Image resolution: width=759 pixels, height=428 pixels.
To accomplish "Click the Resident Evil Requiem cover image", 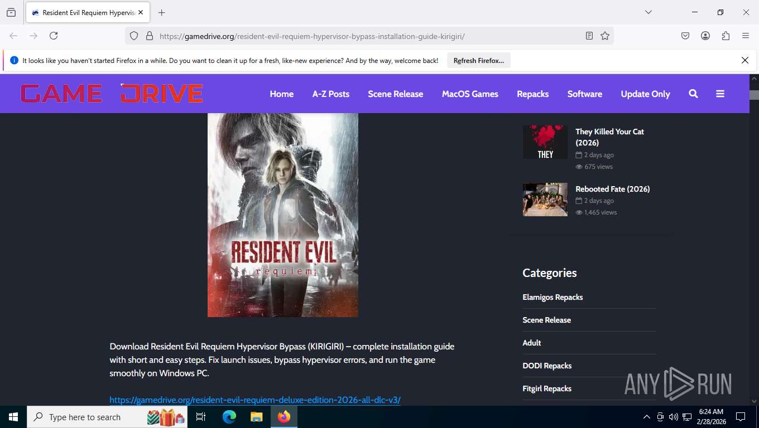I will [x=283, y=215].
